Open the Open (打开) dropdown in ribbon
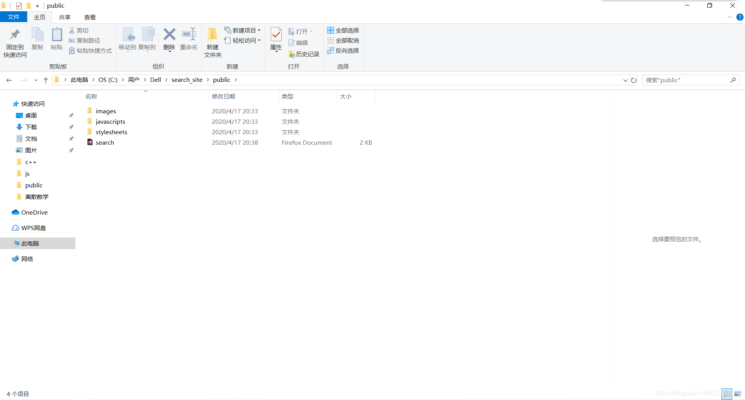 tap(301, 31)
